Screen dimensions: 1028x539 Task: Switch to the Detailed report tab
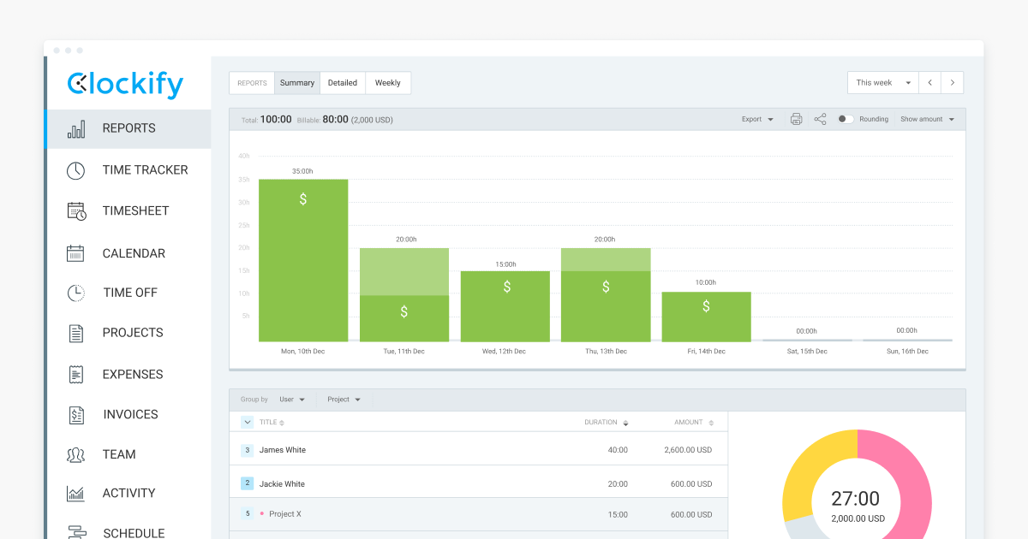coord(343,82)
